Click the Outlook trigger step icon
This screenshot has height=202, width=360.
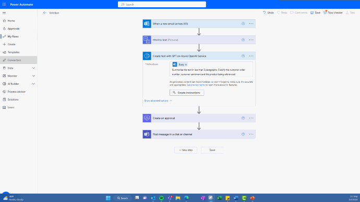click(x=147, y=23)
